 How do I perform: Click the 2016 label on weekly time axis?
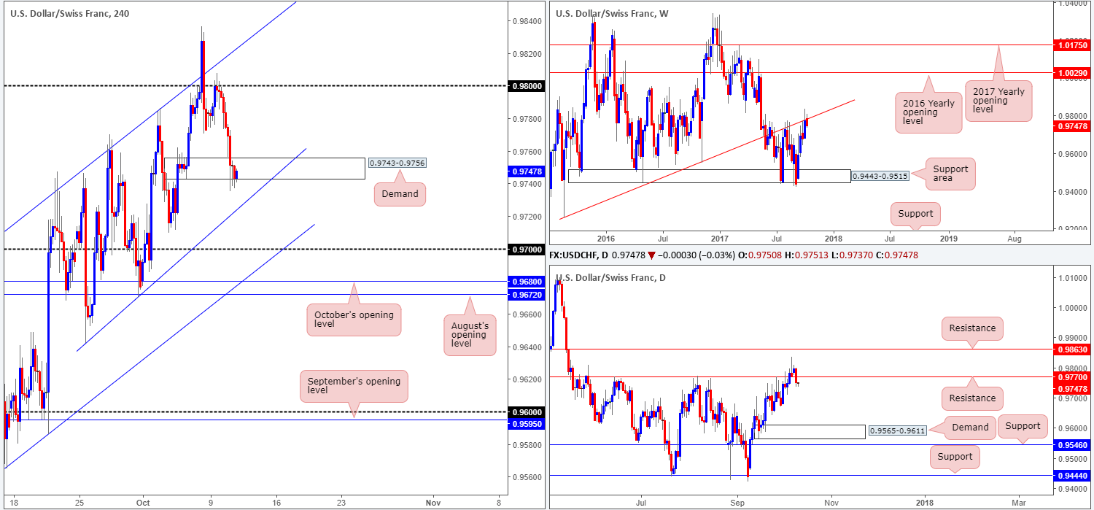click(x=606, y=239)
